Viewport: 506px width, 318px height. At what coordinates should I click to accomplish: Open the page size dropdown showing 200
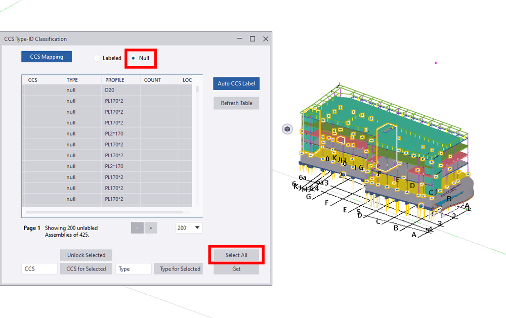(x=188, y=228)
